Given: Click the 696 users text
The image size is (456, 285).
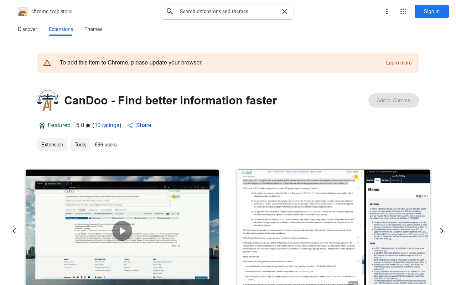Looking at the screenshot, I should (x=106, y=145).
